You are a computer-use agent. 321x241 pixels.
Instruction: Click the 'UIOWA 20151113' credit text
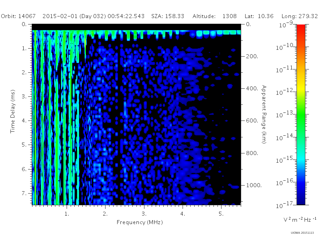(x=302, y=233)
